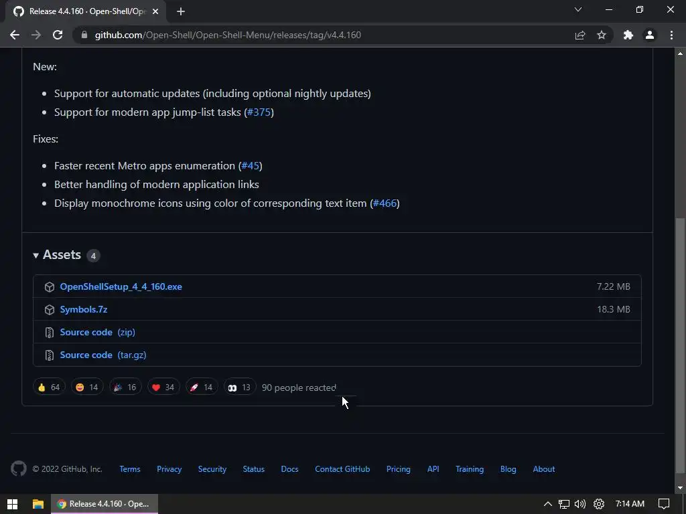Open settings gear tray icon
The image size is (686, 514).
point(599,504)
